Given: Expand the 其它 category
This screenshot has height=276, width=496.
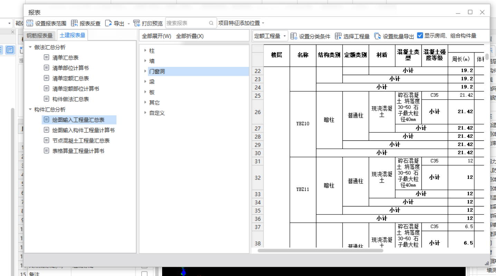Looking at the screenshot, I should (x=145, y=102).
